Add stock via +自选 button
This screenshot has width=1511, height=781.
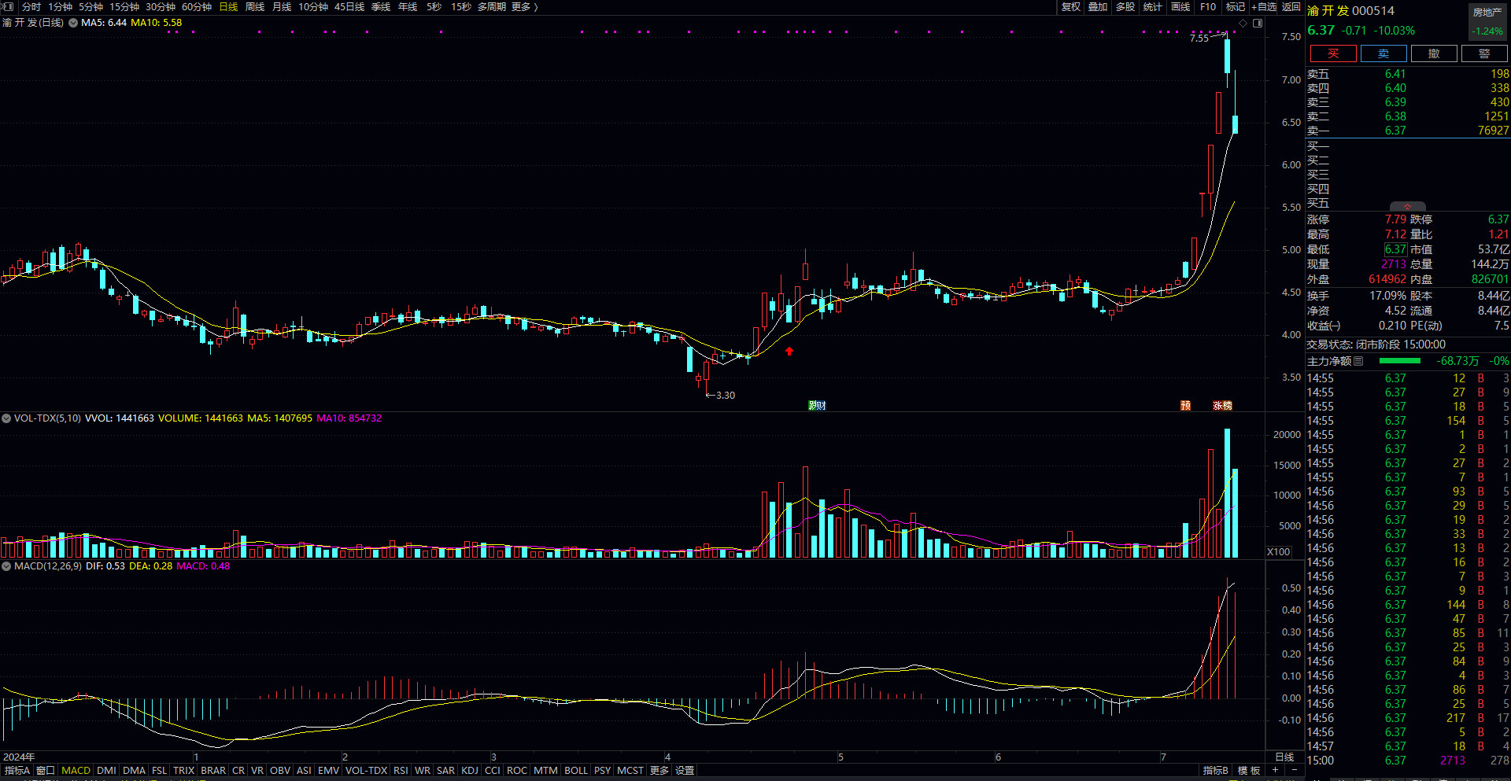click(1264, 6)
